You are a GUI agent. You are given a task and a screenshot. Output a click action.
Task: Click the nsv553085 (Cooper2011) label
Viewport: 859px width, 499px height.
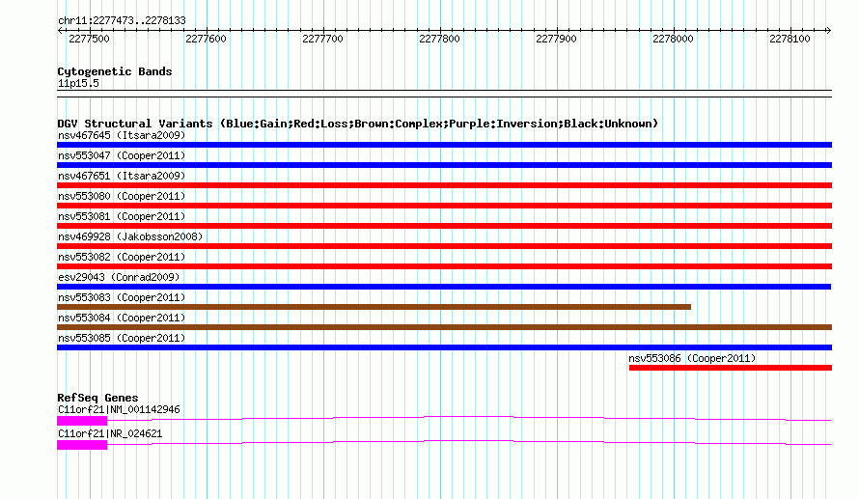tap(122, 338)
